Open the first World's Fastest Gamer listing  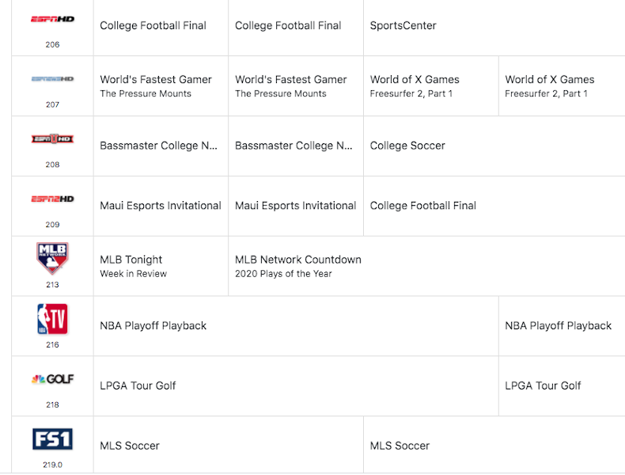(156, 85)
